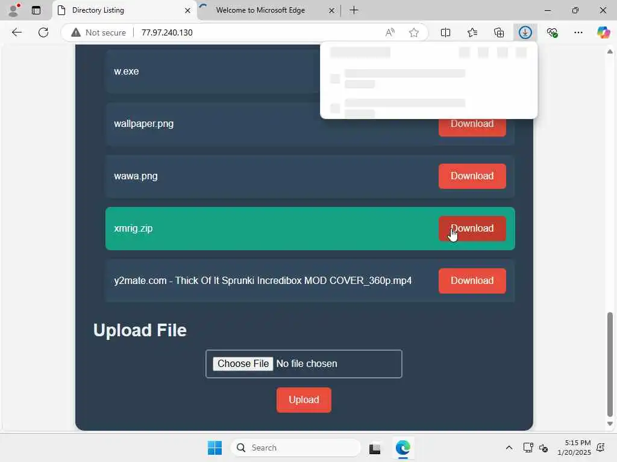Image resolution: width=617 pixels, height=462 pixels.
Task: Show hidden system tray icons
Action: (509, 448)
